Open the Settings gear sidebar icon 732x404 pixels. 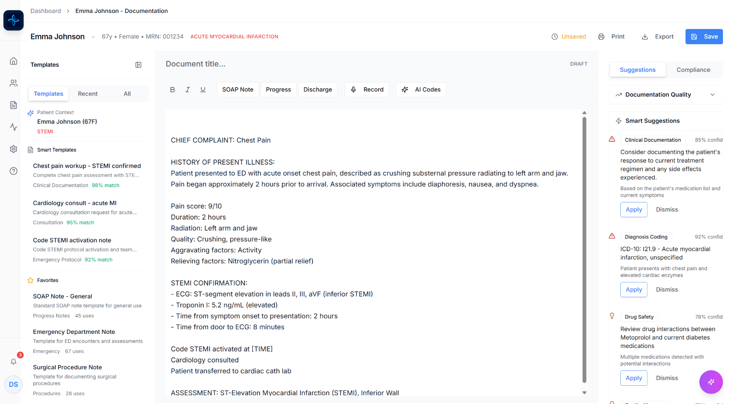pos(13,149)
